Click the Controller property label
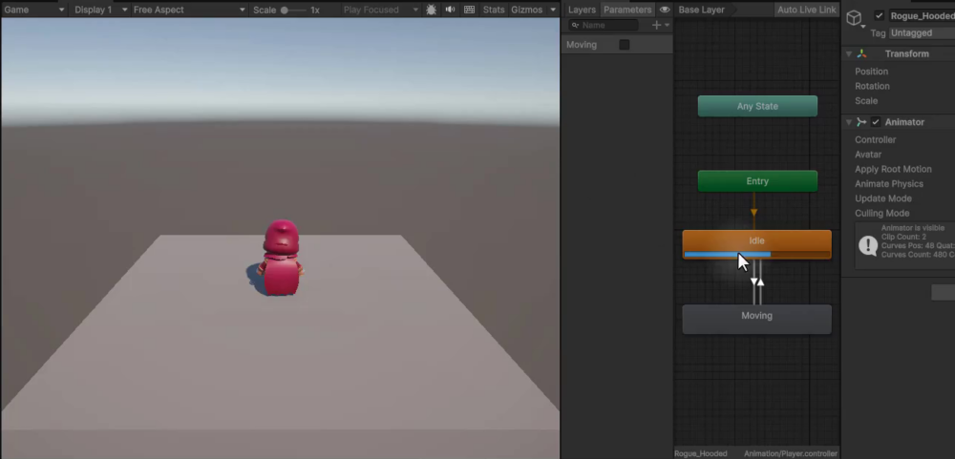955x459 pixels. (875, 139)
